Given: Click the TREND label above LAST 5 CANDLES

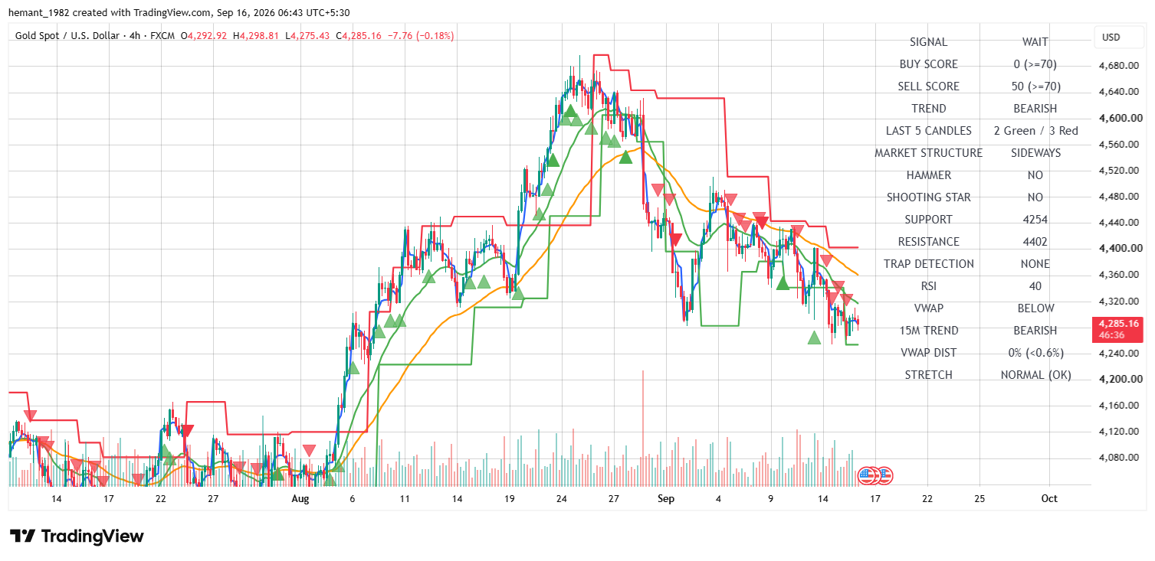Looking at the screenshot, I should [929, 109].
